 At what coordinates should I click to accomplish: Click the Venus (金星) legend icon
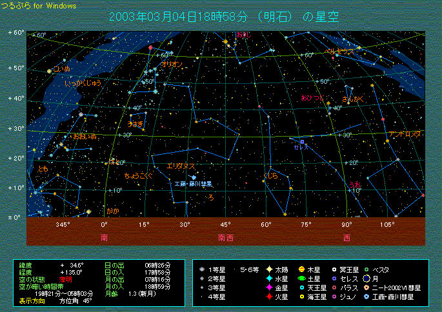click(268, 288)
